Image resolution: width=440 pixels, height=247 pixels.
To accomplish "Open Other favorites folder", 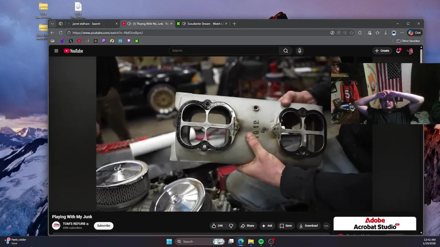I will coord(408,41).
